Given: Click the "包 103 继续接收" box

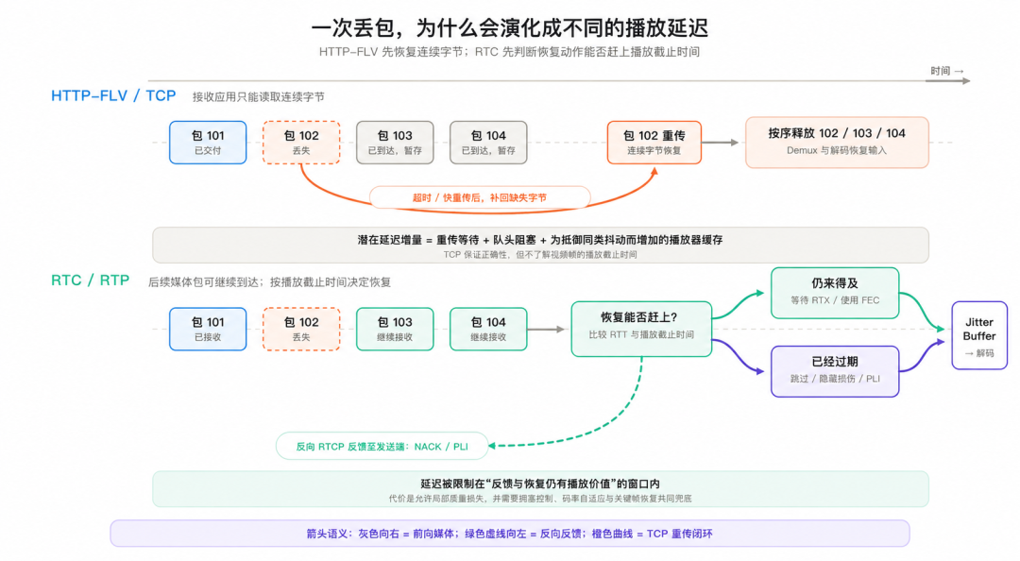Looking at the screenshot, I should (395, 329).
